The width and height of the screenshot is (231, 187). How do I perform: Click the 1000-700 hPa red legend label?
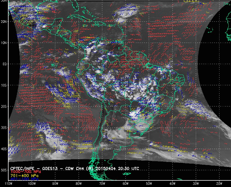(x=26, y=172)
